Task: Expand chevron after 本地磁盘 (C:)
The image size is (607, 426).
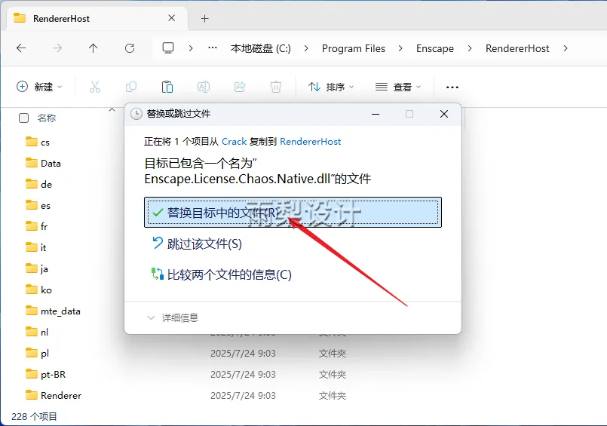Action: point(306,48)
